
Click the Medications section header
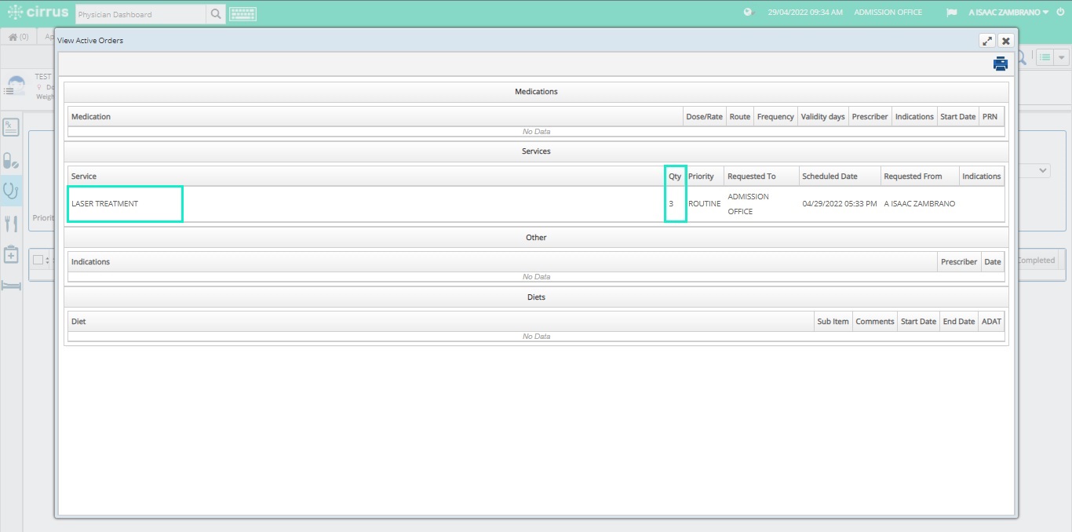click(x=536, y=92)
